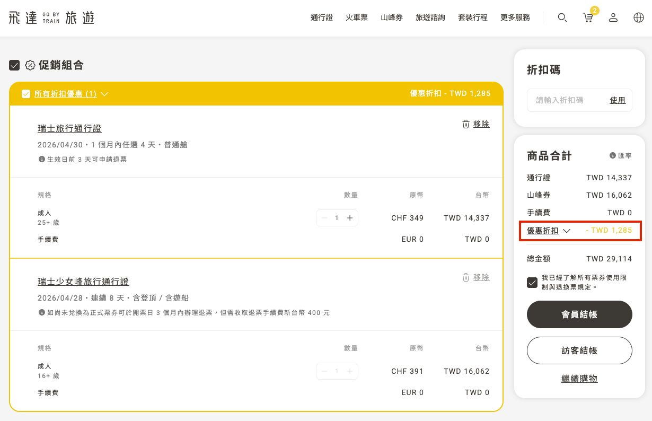Open the shopping cart icon

(588, 17)
